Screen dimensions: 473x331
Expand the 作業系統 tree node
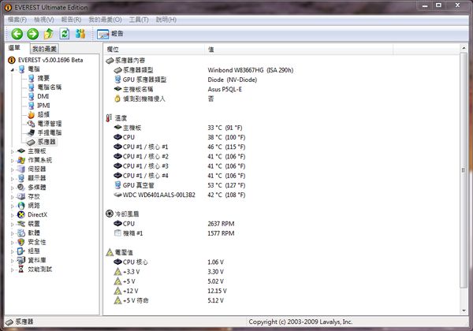(x=13, y=160)
